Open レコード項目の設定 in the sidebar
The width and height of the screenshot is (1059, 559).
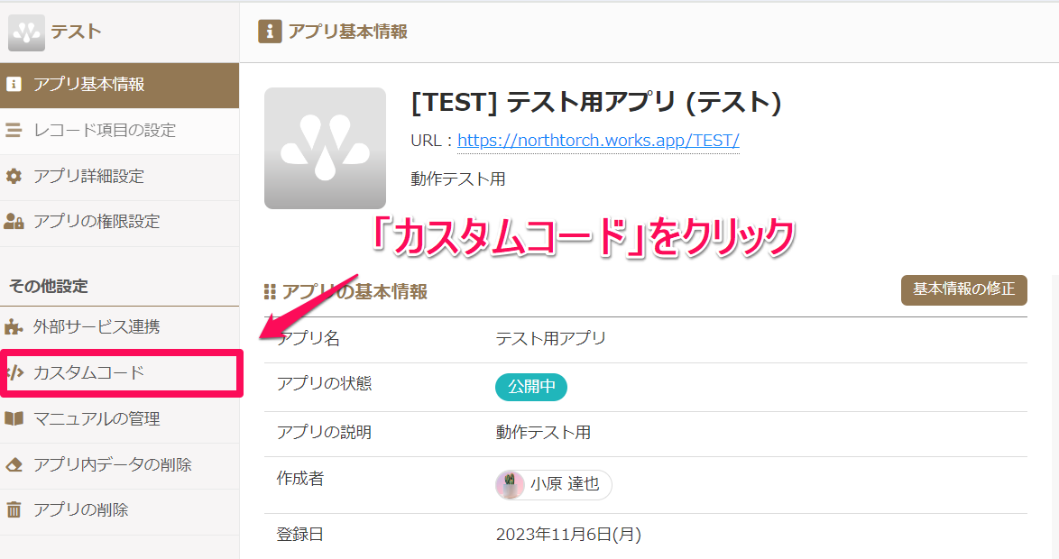[x=120, y=131]
